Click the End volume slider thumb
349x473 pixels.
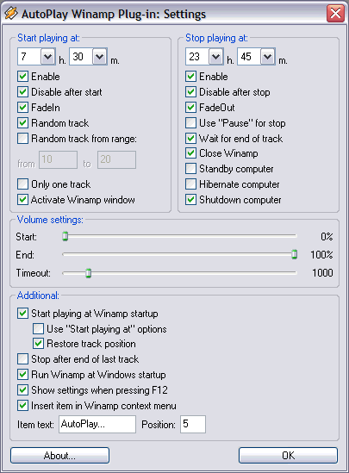pos(295,254)
